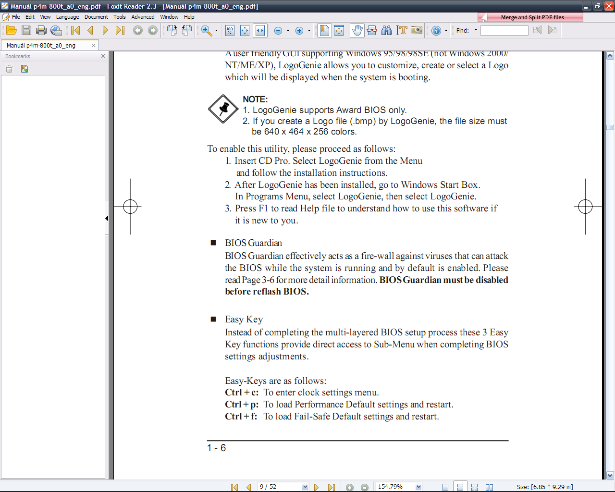Click vertical scrollbar up arrow

610,56
